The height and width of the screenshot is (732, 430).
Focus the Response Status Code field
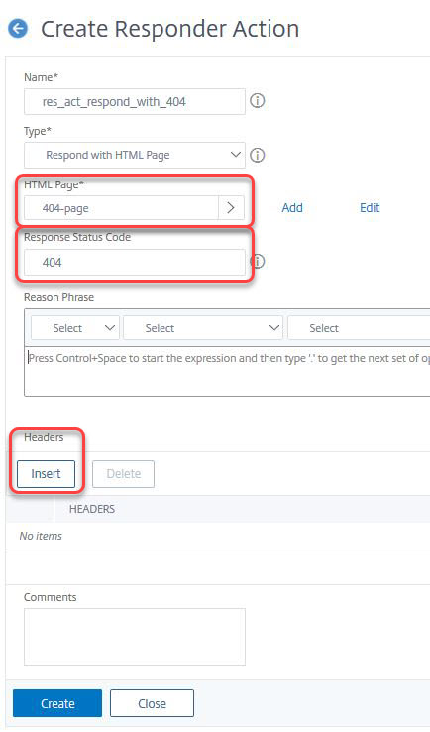click(x=135, y=262)
